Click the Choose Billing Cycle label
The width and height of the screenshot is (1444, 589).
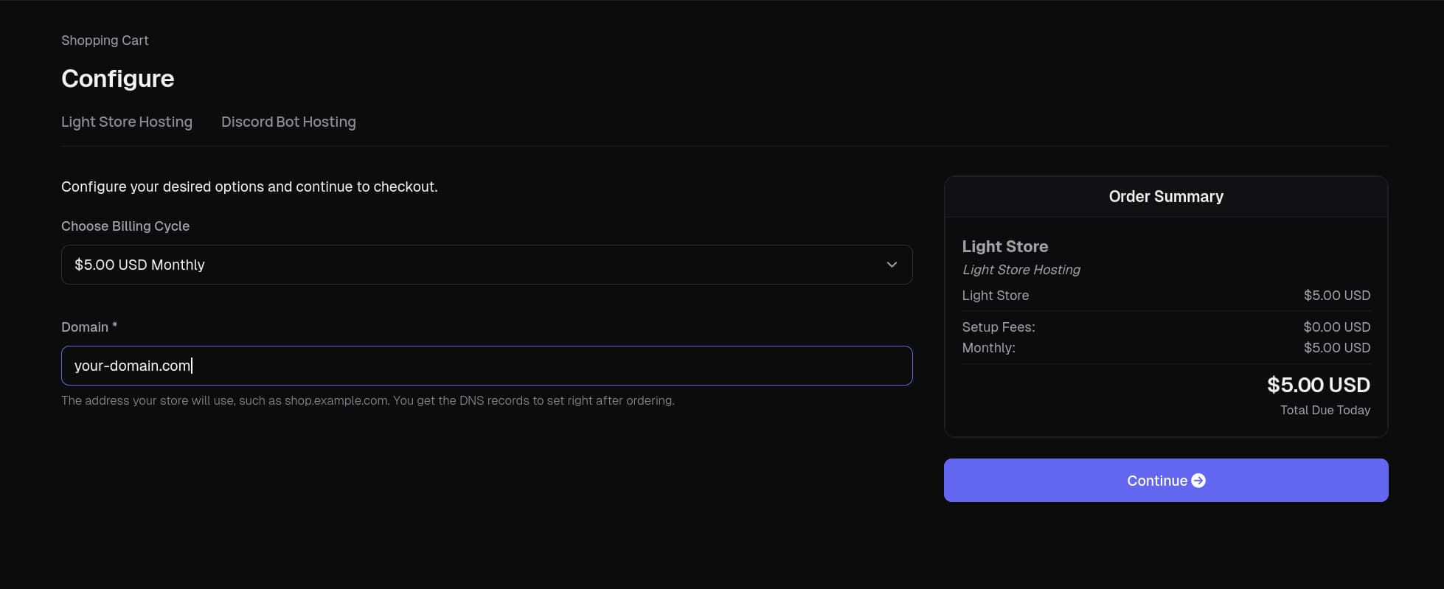coord(125,226)
